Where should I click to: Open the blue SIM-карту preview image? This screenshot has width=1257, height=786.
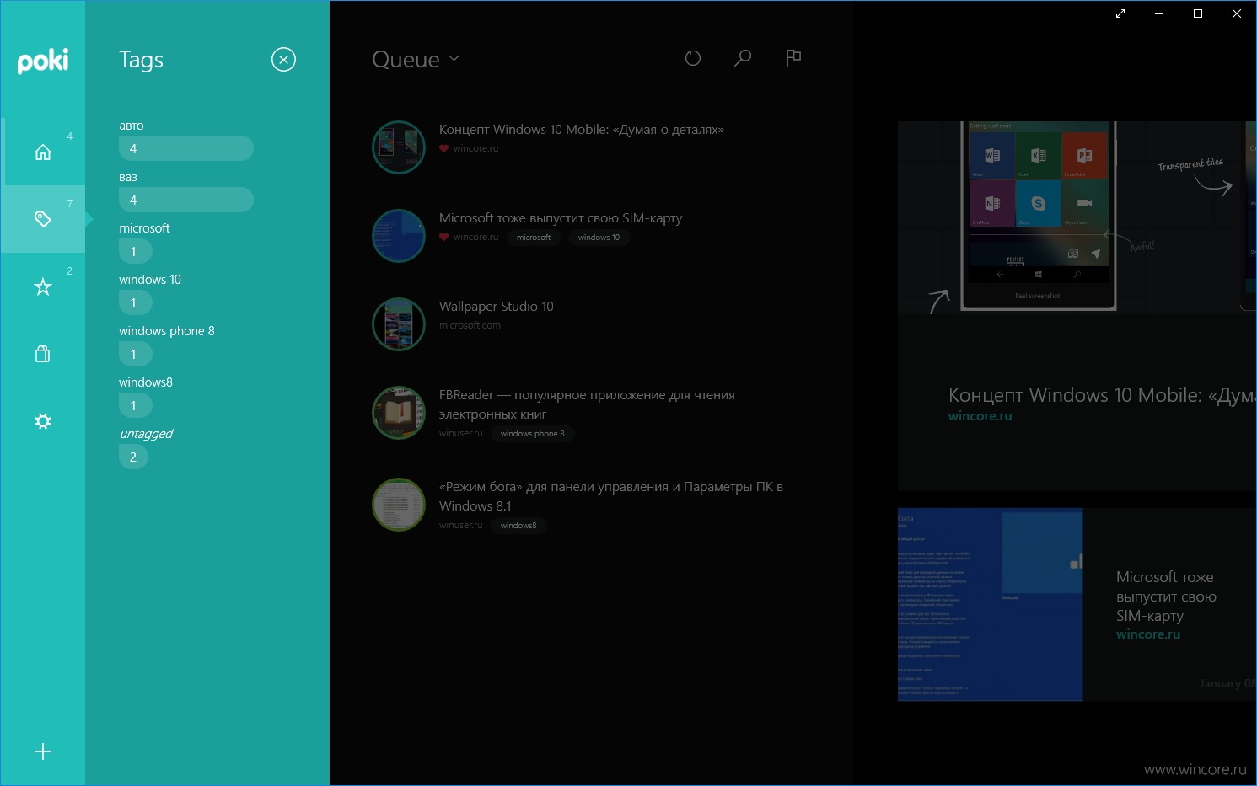(x=990, y=604)
